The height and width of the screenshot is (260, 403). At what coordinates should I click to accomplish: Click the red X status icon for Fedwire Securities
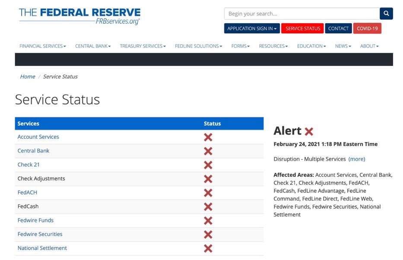click(x=208, y=235)
